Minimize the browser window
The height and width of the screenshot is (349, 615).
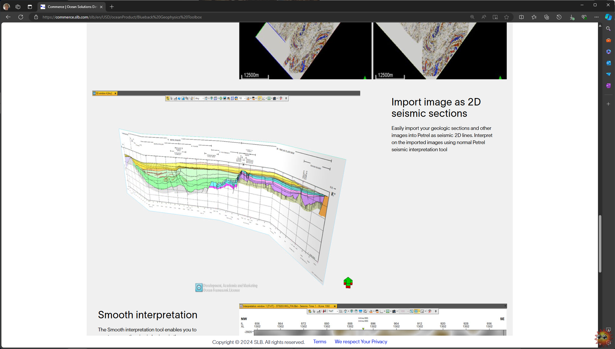pos(582,5)
